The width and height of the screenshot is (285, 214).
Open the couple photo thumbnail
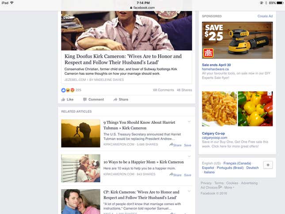coord(81,202)
